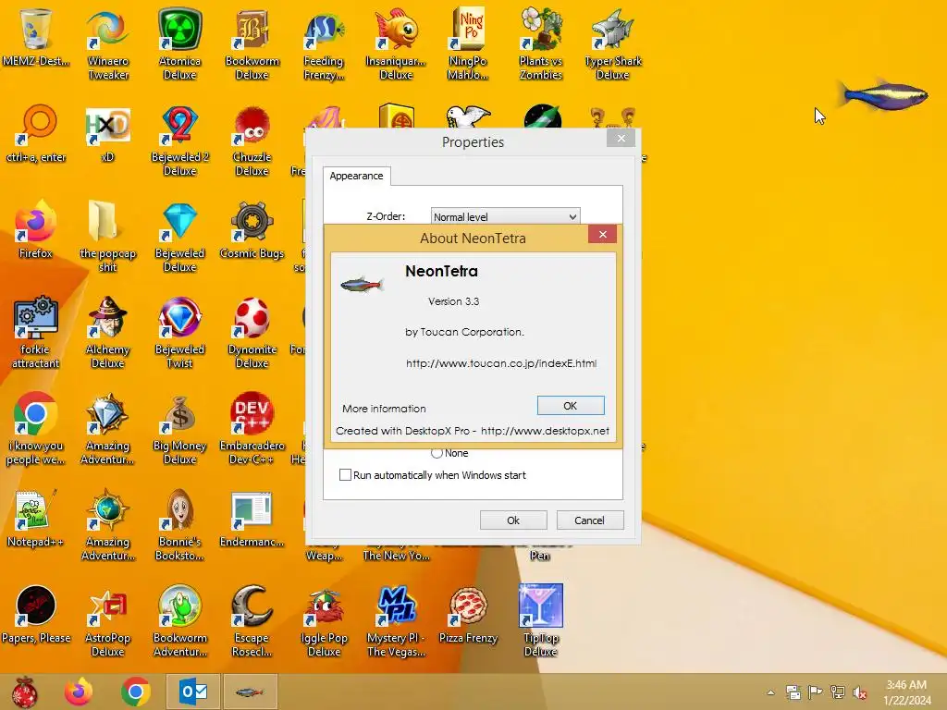The image size is (947, 710).
Task: Click the NeonTetra fish logo in the About dialog
Action: pos(362,283)
